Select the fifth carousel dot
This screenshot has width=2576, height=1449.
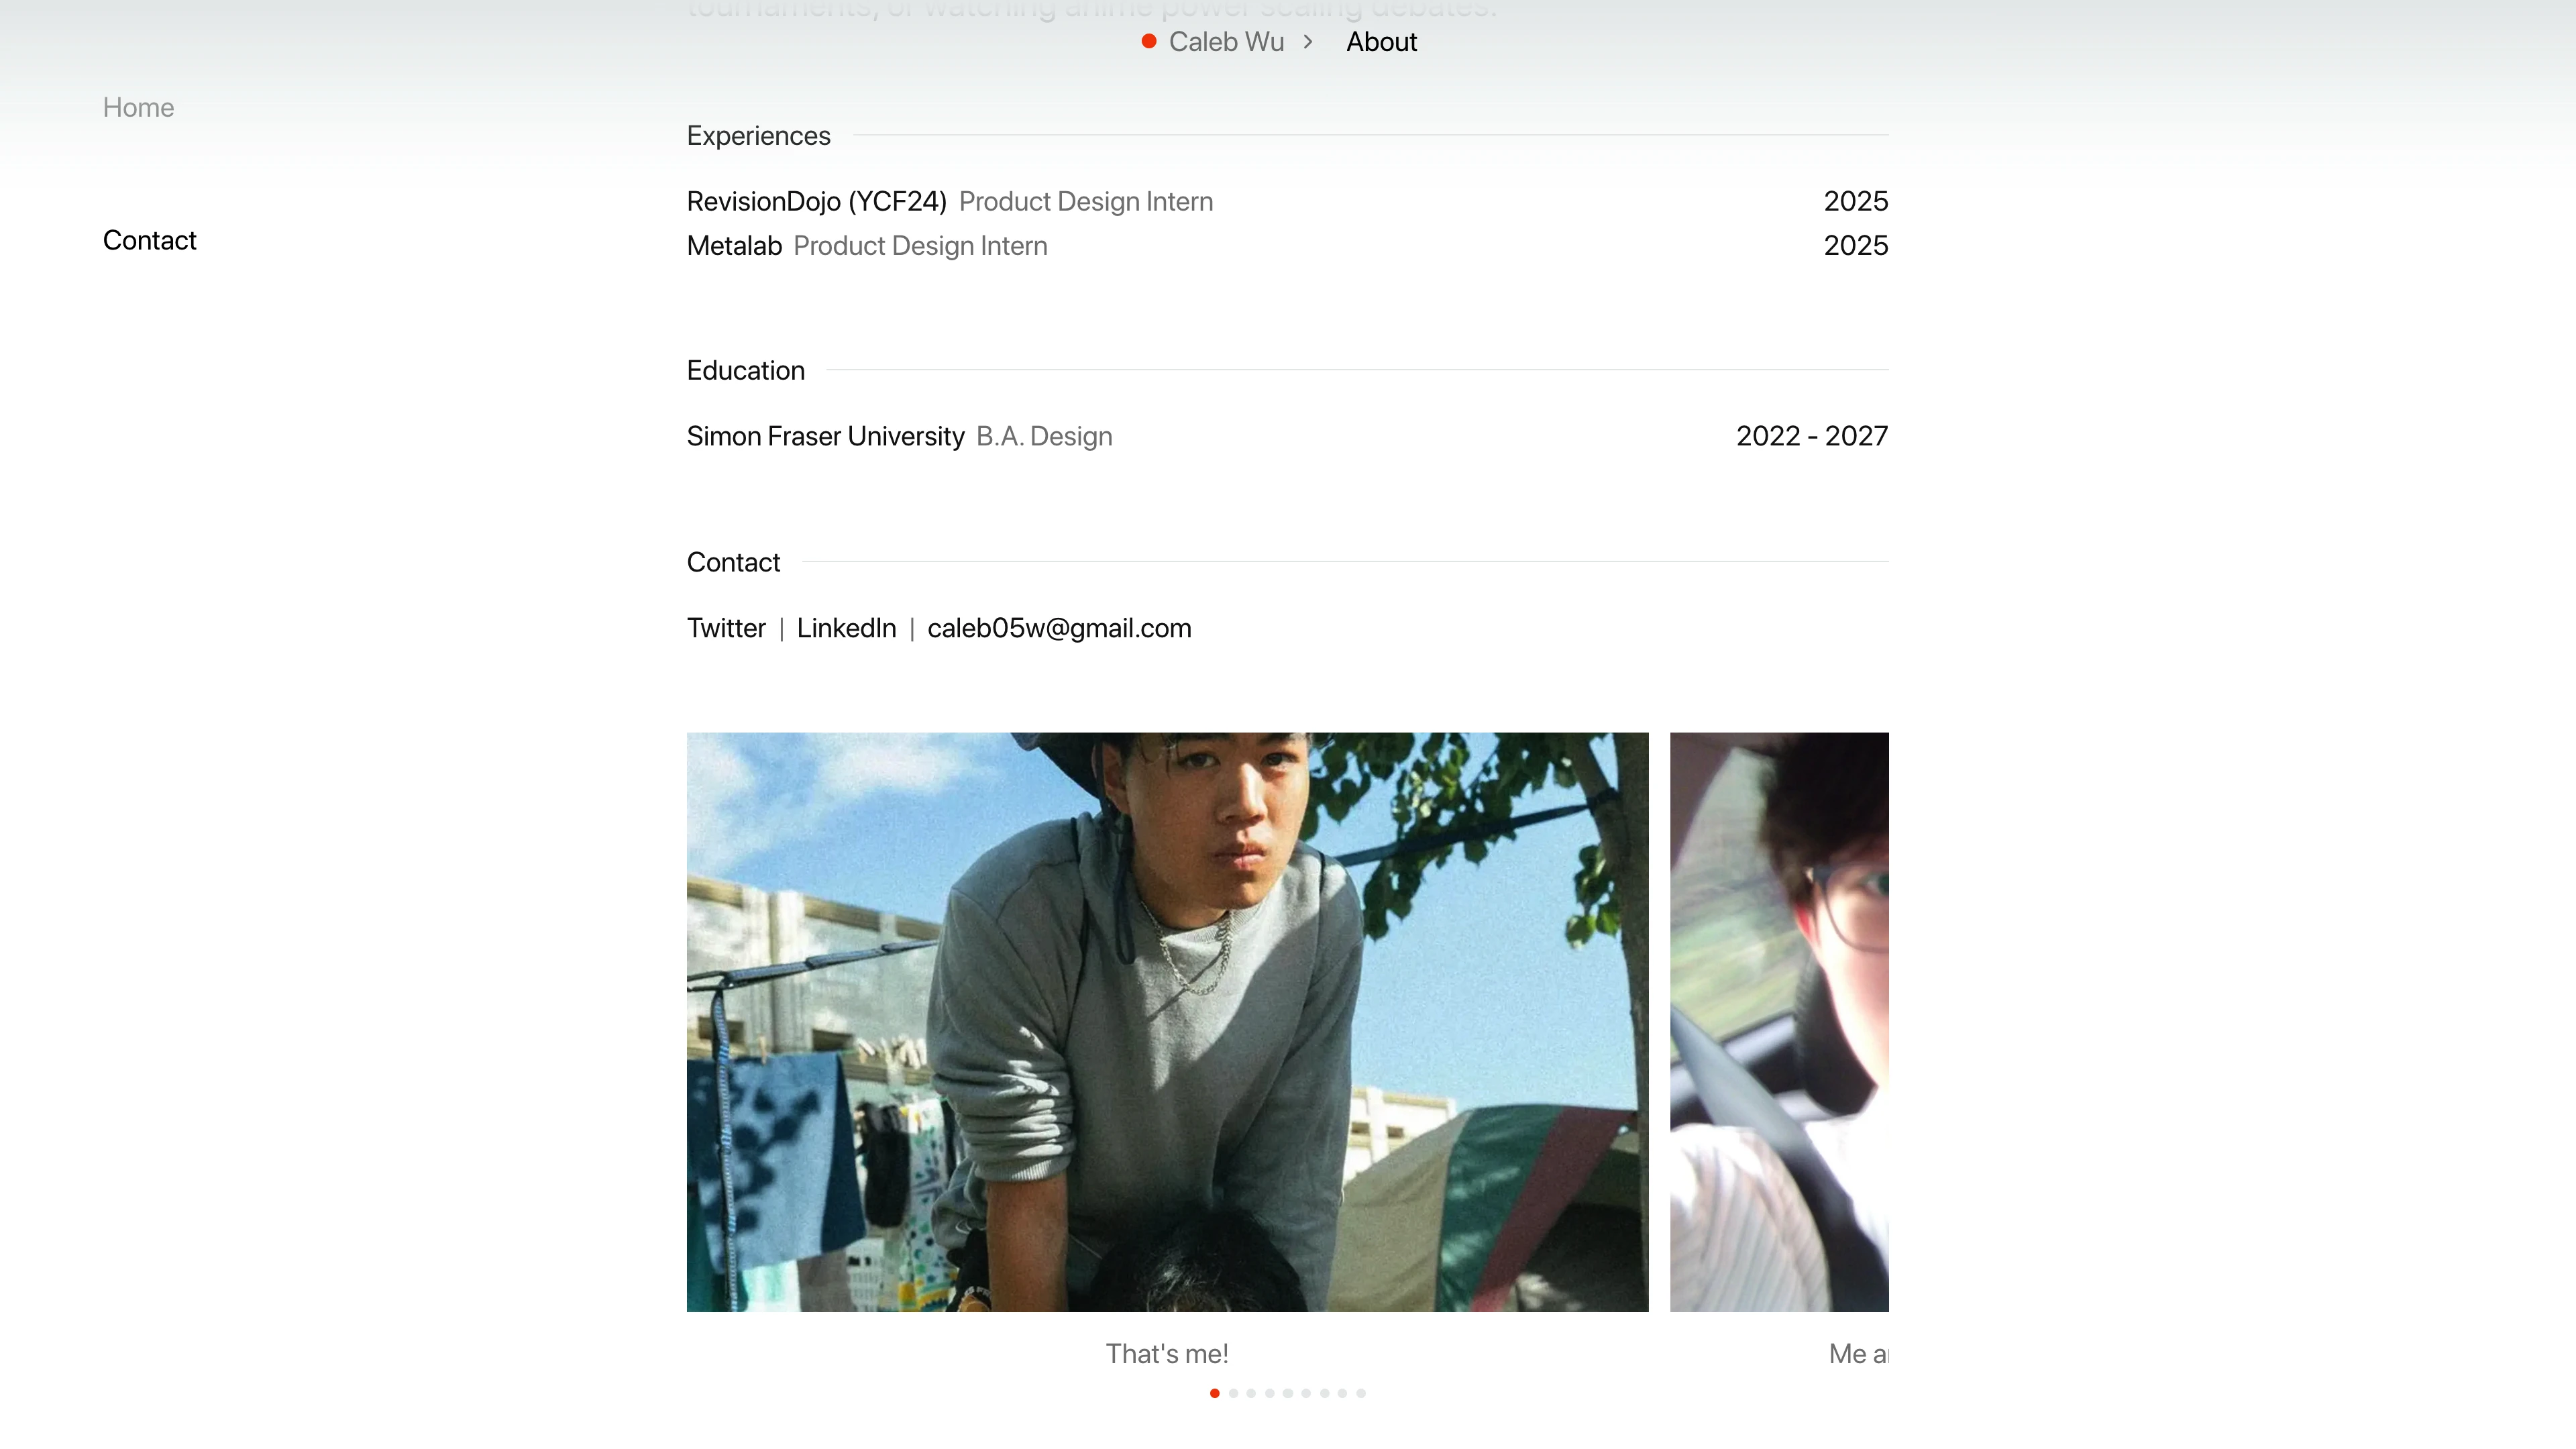tap(1288, 1393)
